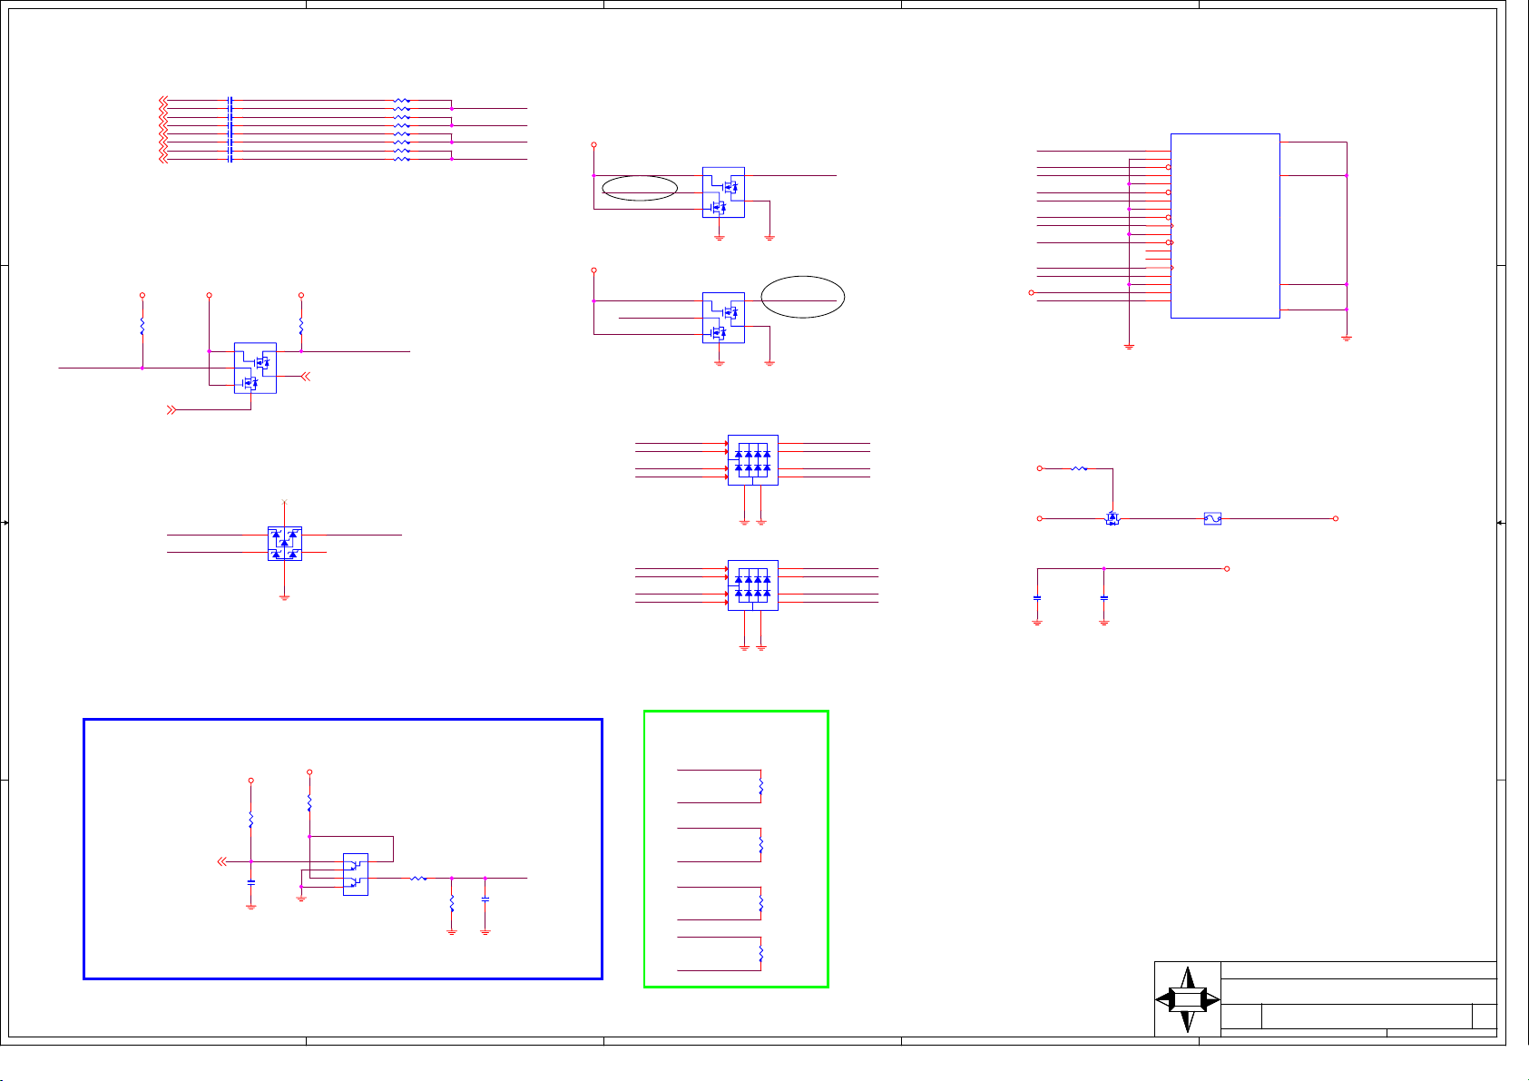Click the compass logo in the title block
Viewport: 1529px width, 1081px height.
pyautogui.click(x=1188, y=999)
